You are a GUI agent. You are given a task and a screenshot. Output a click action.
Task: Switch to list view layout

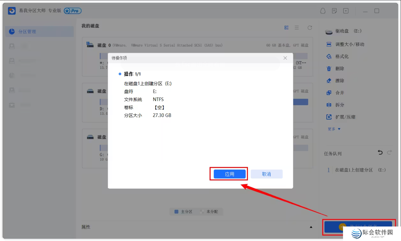[x=297, y=28]
